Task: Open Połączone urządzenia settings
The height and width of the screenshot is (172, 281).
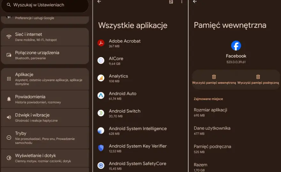Action: click(x=45, y=55)
